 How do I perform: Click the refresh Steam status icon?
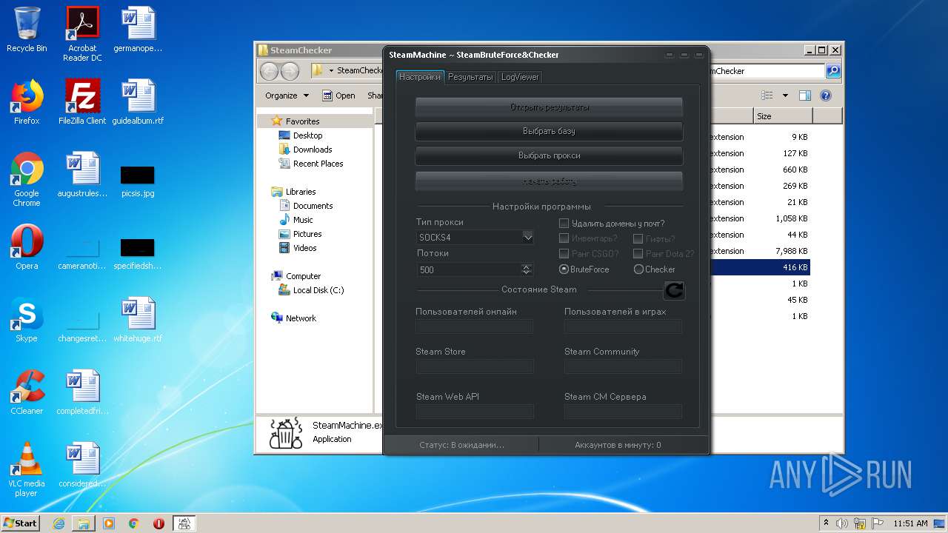click(x=674, y=290)
